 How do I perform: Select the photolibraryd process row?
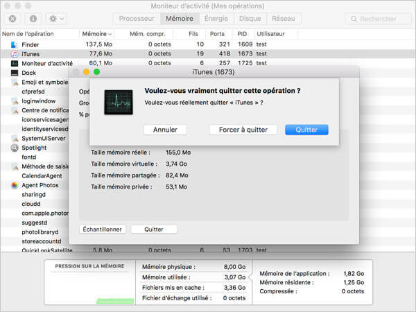pyautogui.click(x=35, y=232)
